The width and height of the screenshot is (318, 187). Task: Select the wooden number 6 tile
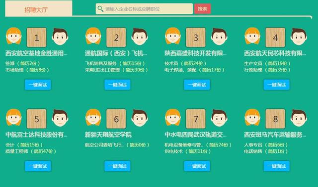point(116,119)
